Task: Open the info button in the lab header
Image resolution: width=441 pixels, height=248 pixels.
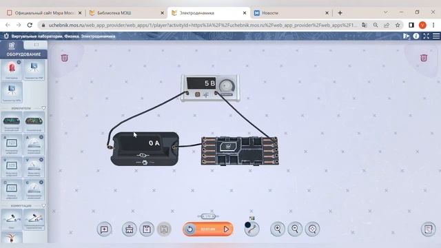Action: point(416,36)
